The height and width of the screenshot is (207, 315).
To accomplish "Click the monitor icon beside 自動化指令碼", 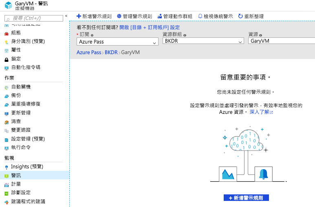I will pos(7,68).
